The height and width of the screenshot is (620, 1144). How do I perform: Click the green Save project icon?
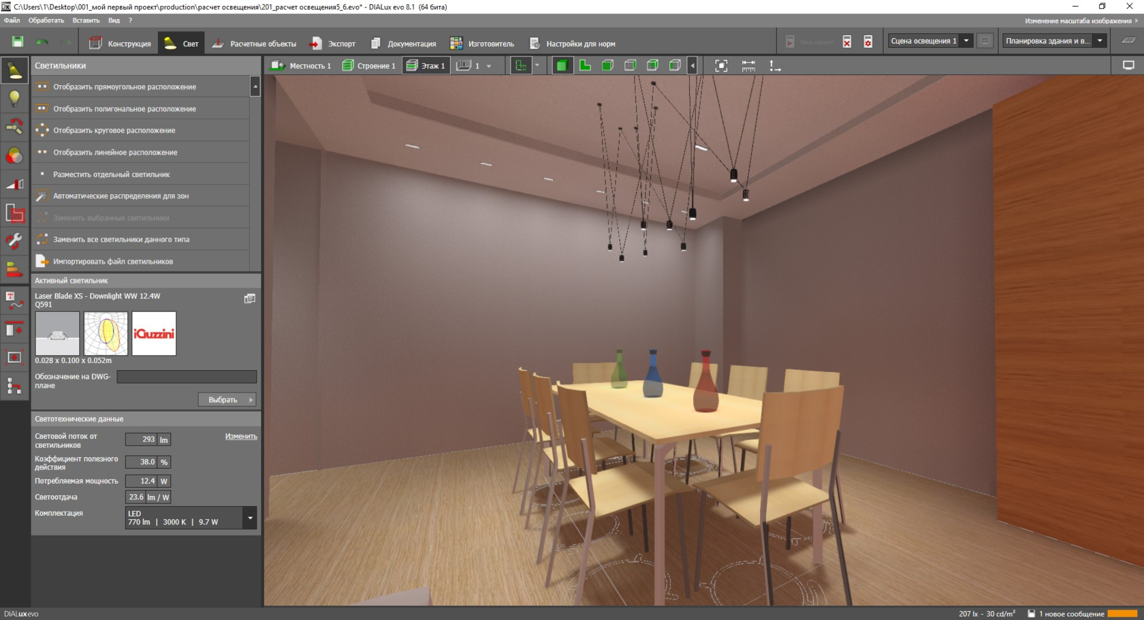click(18, 42)
